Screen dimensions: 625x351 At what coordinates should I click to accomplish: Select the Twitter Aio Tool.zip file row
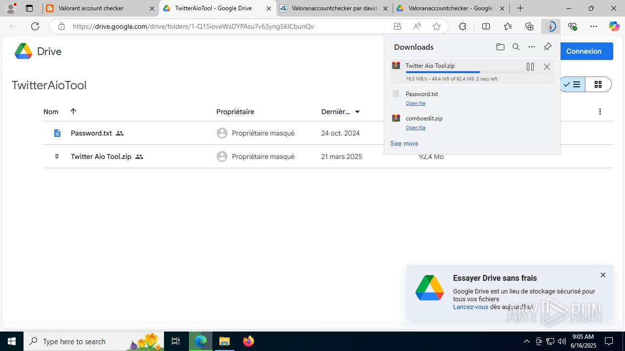[328, 156]
